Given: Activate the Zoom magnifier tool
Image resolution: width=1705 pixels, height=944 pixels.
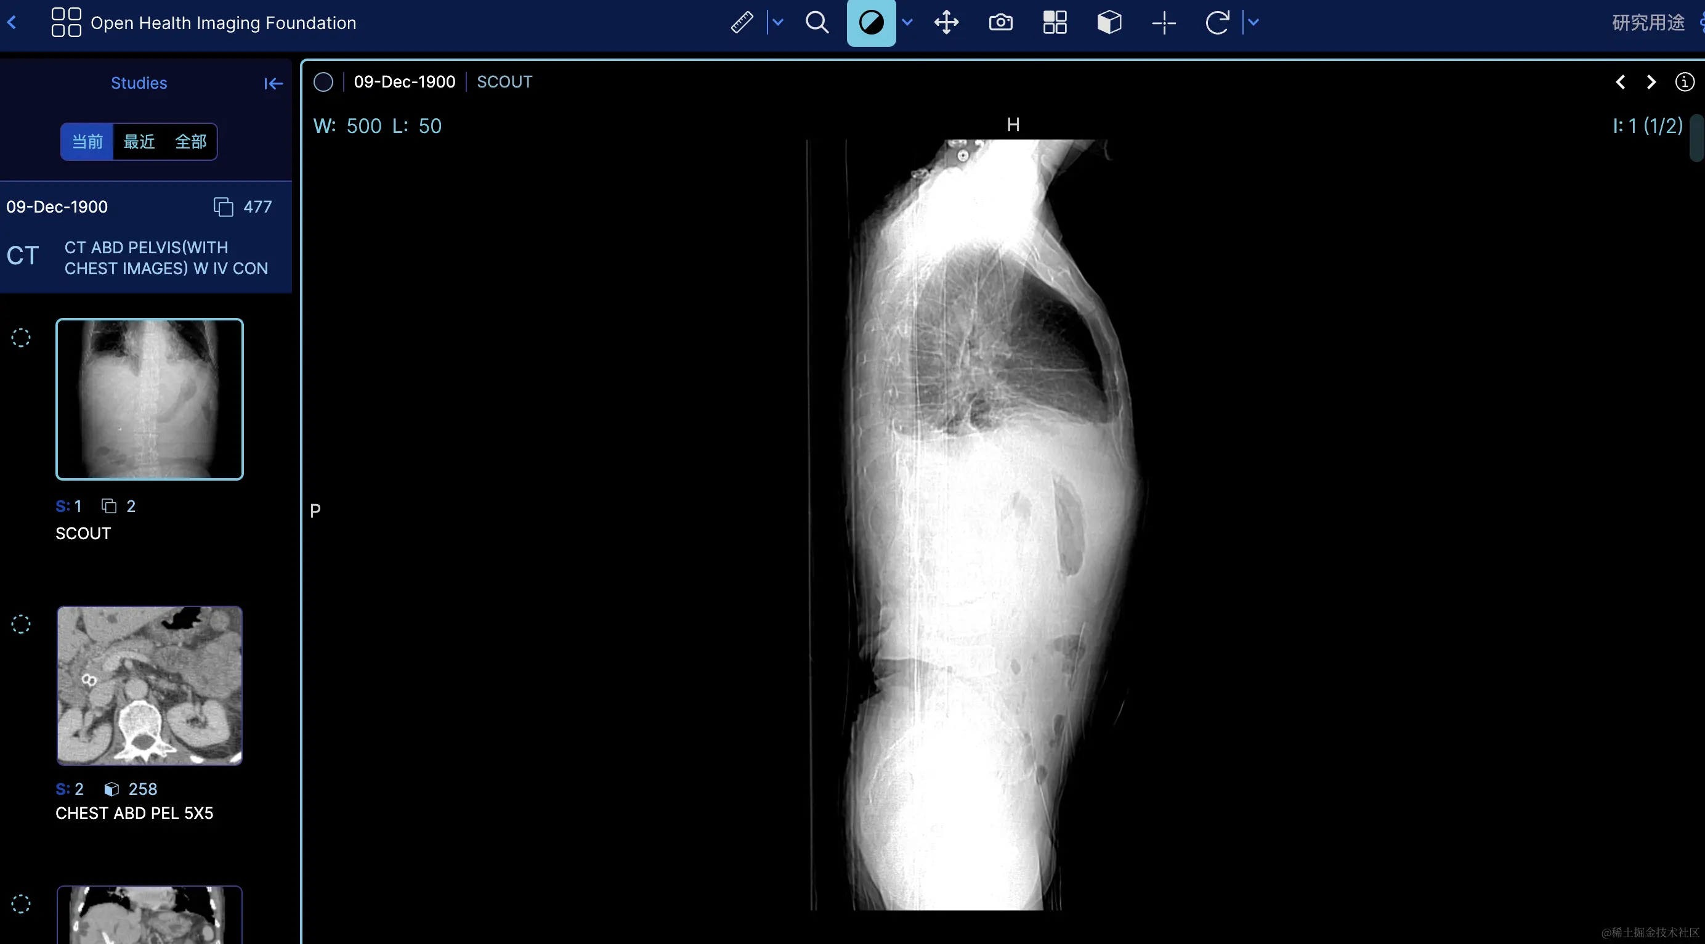Looking at the screenshot, I should point(817,23).
